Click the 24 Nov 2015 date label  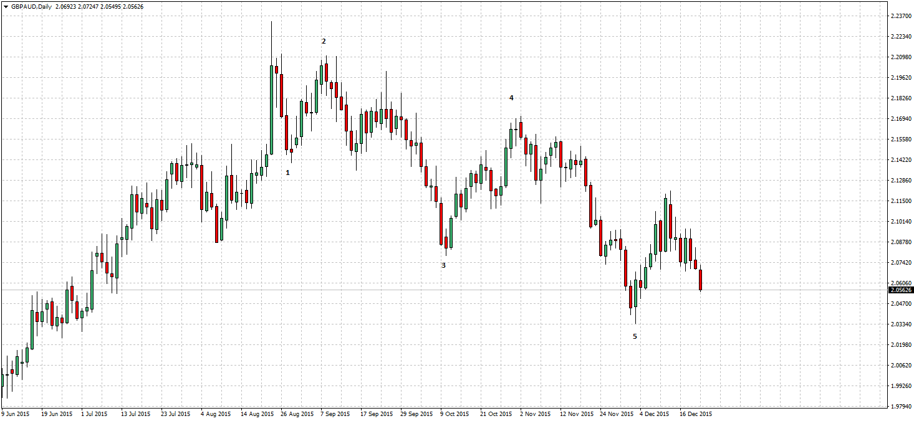pos(616,414)
